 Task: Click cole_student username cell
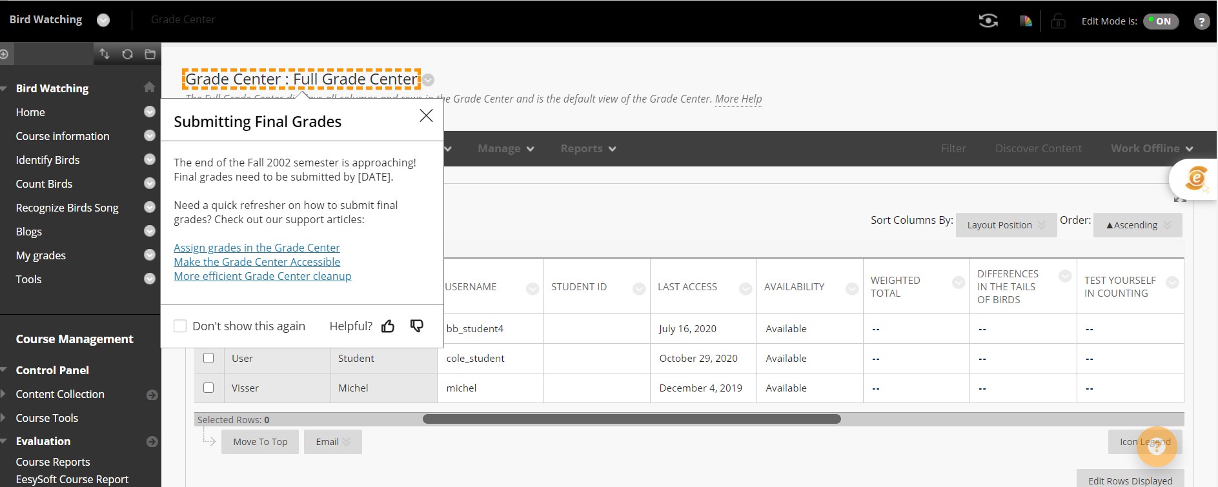[x=491, y=358]
